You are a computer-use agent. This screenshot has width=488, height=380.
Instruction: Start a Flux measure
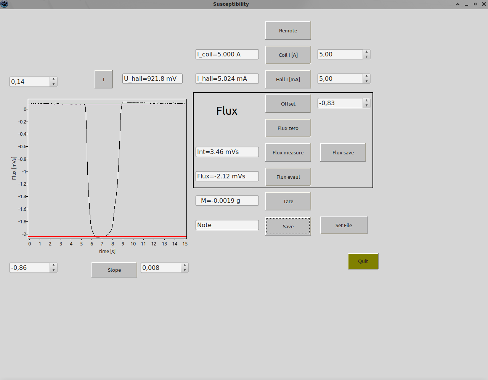pyautogui.click(x=288, y=152)
